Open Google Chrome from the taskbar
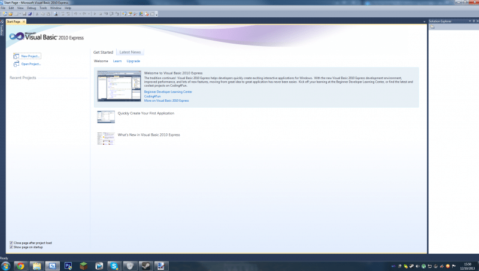Image resolution: width=479 pixels, height=271 pixels. [20, 266]
